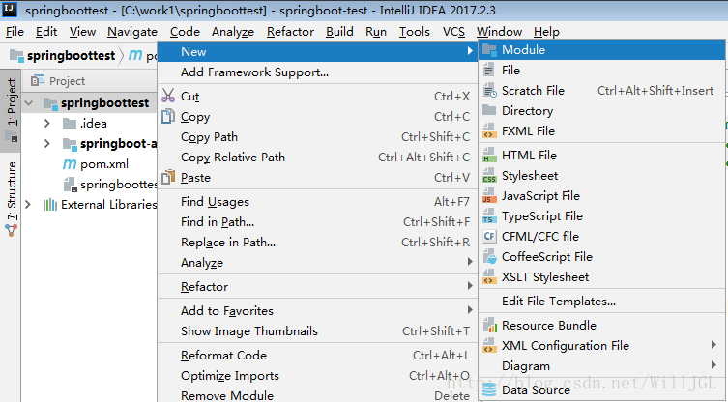This screenshot has width=728, height=402.
Task: Open the Diagram submenu arrow
Action: [x=714, y=365]
